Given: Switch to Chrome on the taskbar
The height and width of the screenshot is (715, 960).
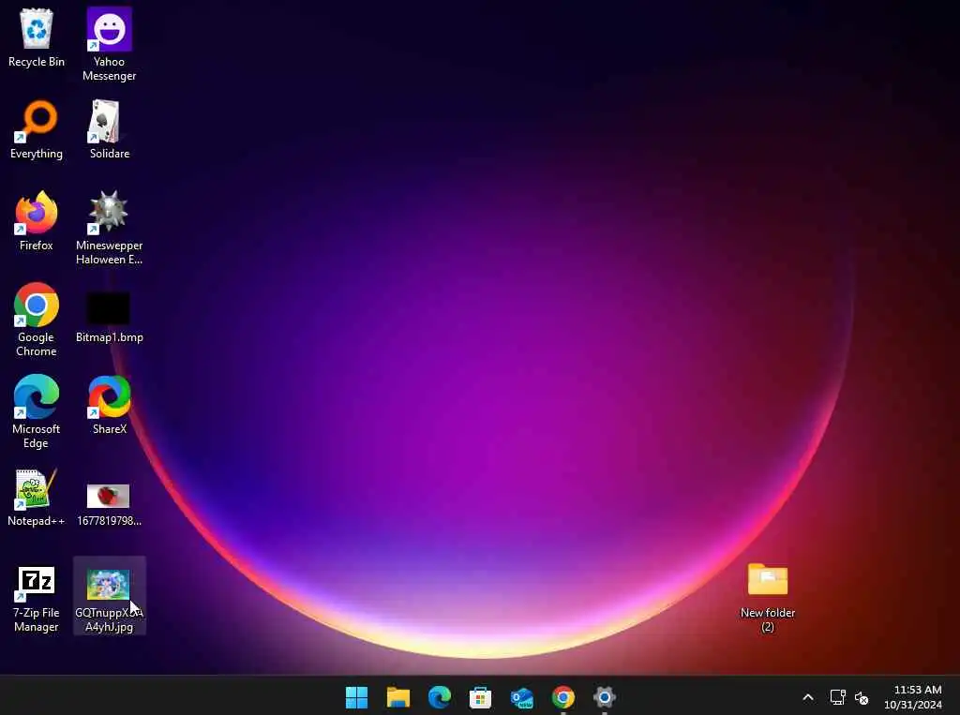Looking at the screenshot, I should [x=563, y=696].
